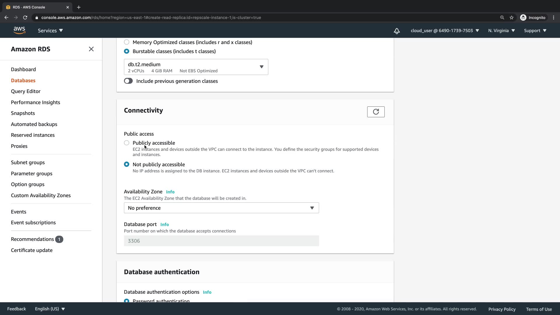Click Info link next to Database port
Image resolution: width=560 pixels, height=315 pixels.
pyautogui.click(x=164, y=225)
